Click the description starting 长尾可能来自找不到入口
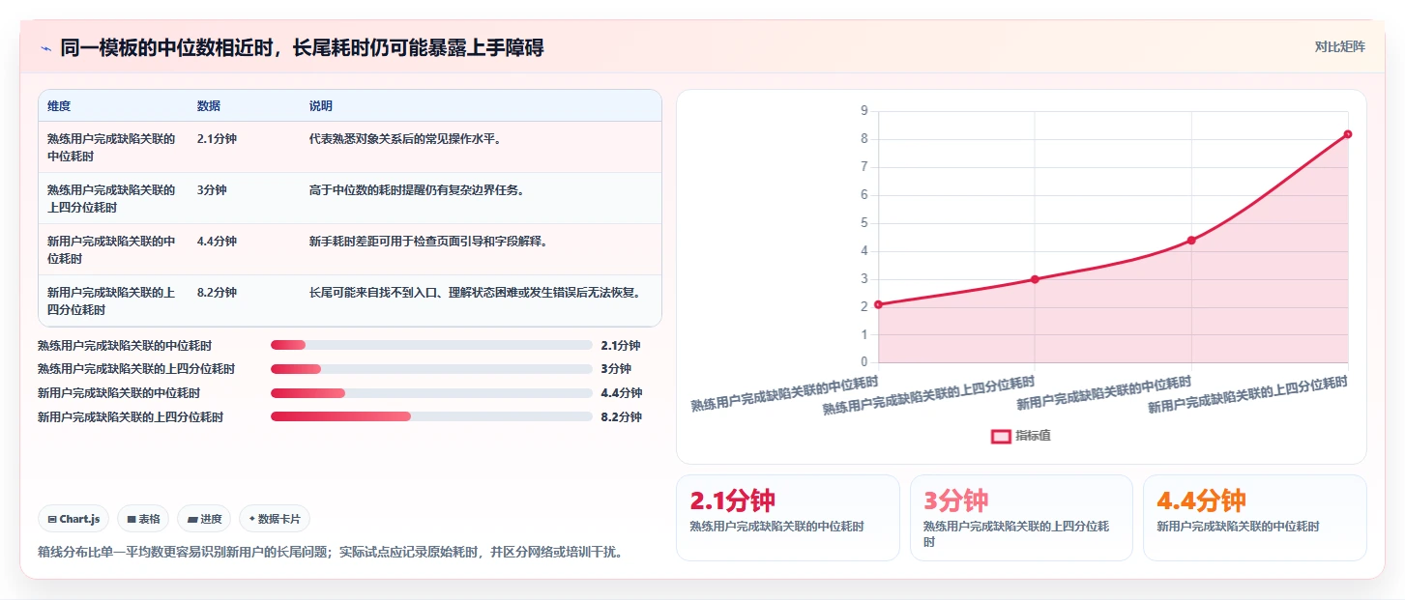The width and height of the screenshot is (1405, 600). click(x=476, y=293)
